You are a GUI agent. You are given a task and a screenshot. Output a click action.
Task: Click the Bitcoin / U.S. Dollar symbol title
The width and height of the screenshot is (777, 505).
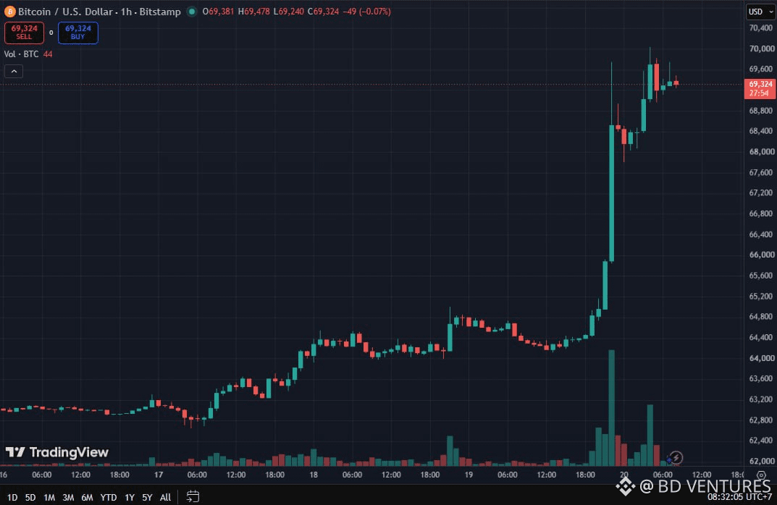100,12
